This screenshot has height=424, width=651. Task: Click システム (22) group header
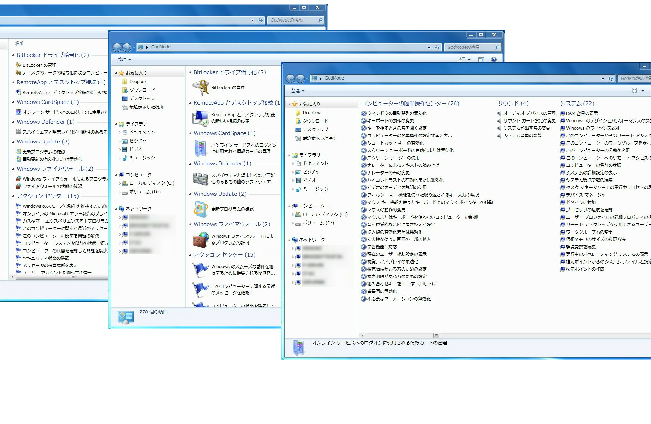coord(577,103)
